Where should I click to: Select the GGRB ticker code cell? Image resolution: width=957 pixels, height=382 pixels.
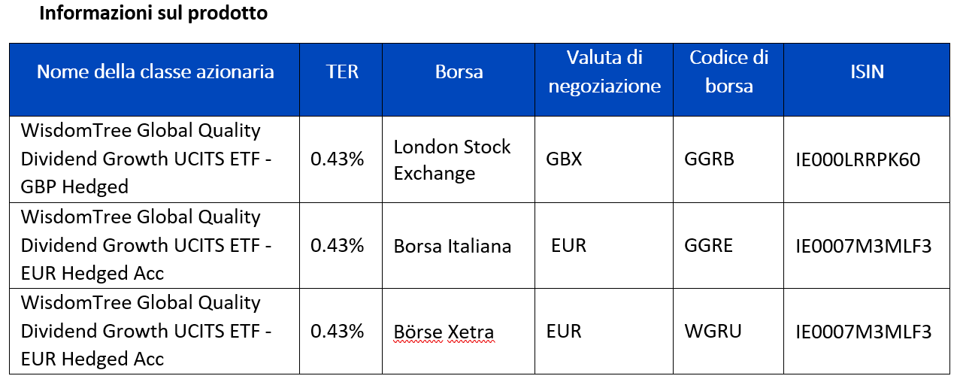pos(728,159)
